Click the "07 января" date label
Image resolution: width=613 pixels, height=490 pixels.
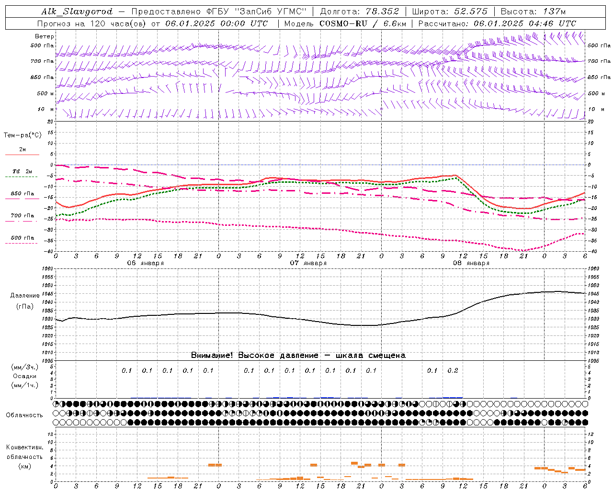click(x=308, y=263)
